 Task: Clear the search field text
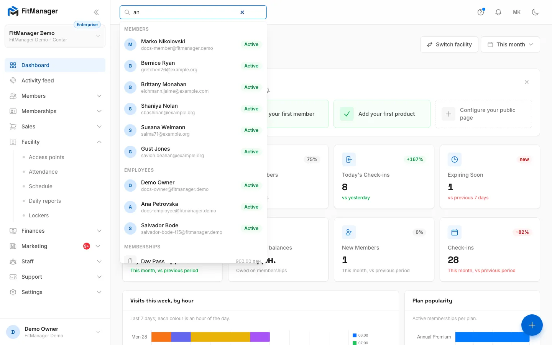click(242, 12)
